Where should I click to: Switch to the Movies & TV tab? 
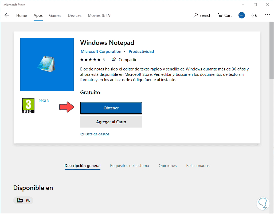[x=99, y=15]
